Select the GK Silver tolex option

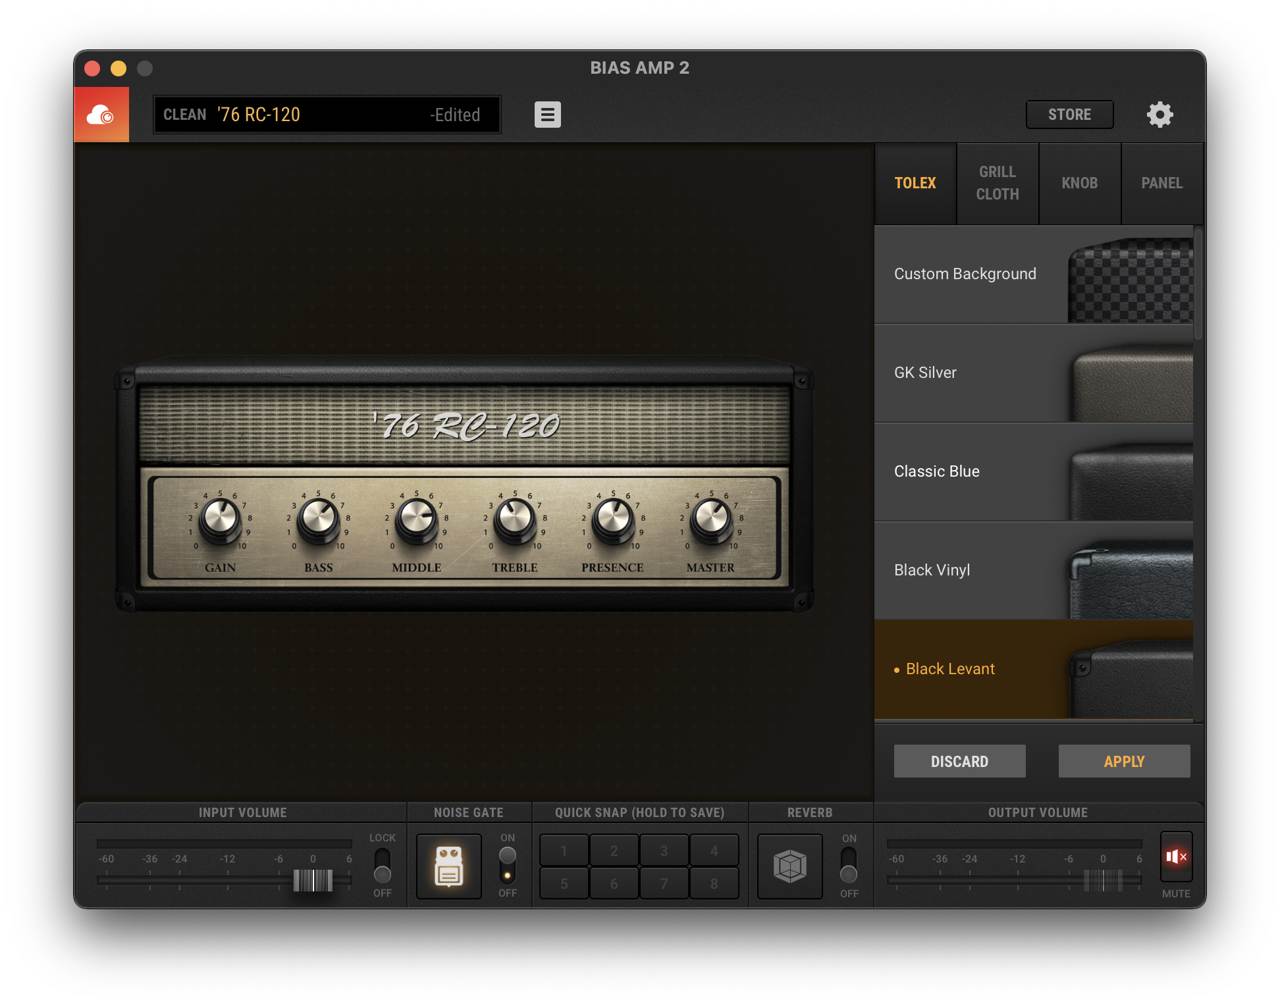coord(1034,373)
